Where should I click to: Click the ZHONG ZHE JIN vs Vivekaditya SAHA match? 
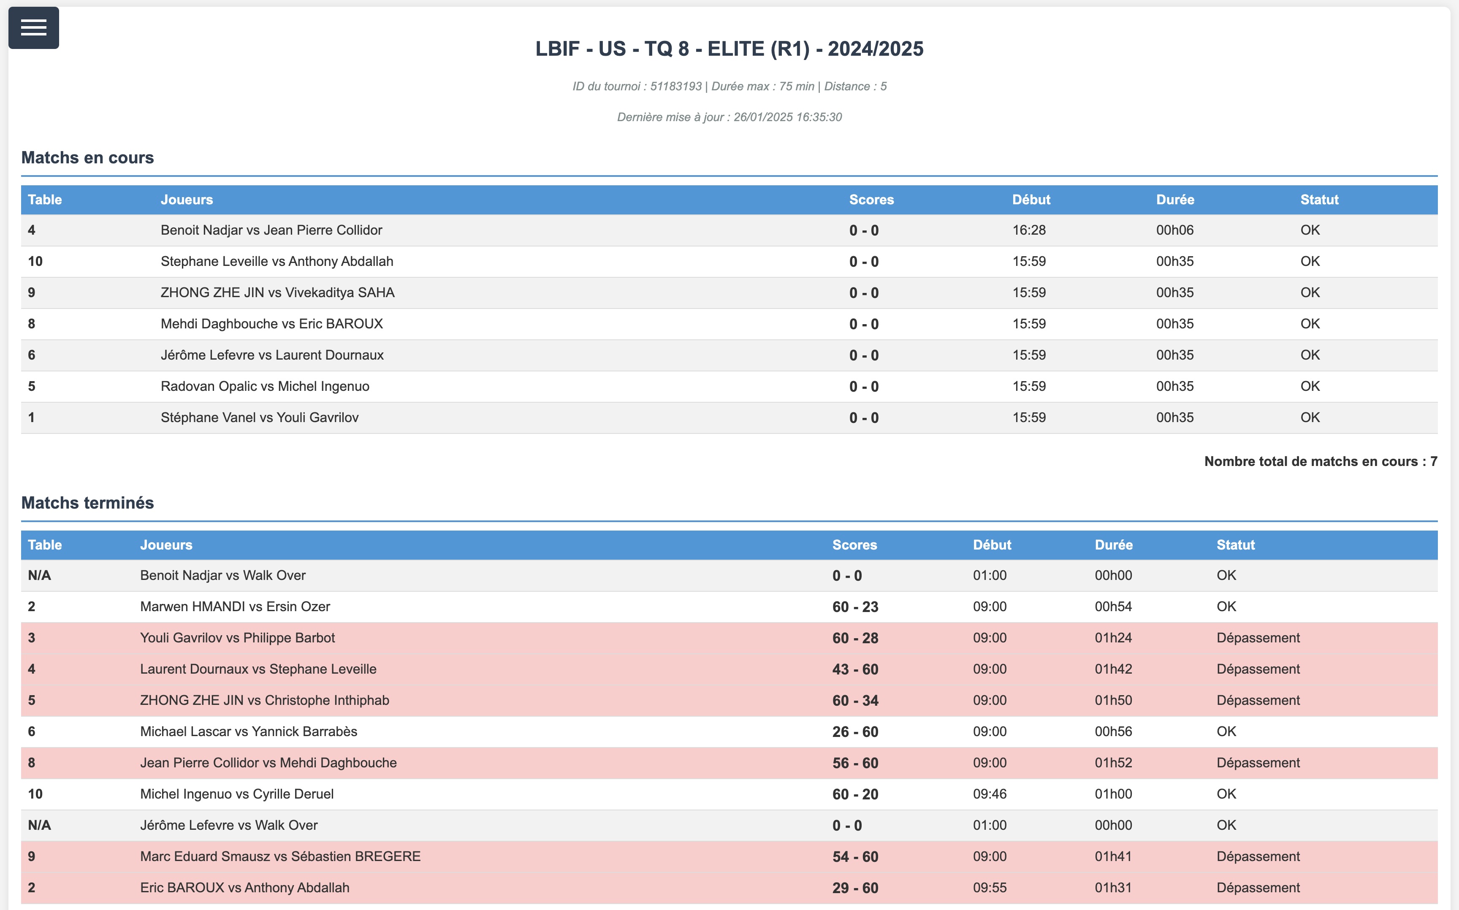click(x=277, y=292)
